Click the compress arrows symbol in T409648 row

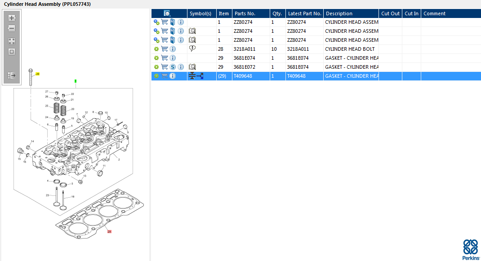pos(192,76)
